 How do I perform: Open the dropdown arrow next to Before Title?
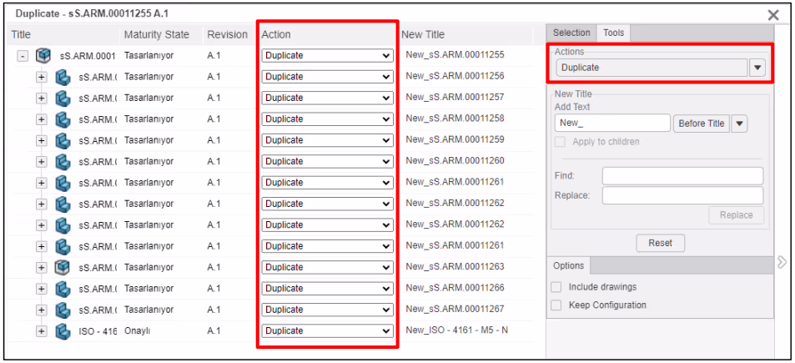tap(739, 124)
